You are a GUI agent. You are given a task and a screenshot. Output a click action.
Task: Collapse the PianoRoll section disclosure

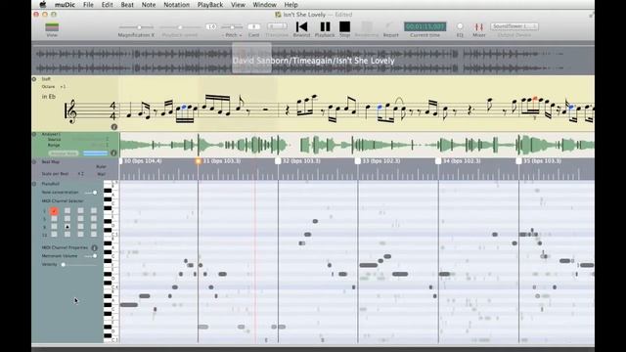point(34,184)
